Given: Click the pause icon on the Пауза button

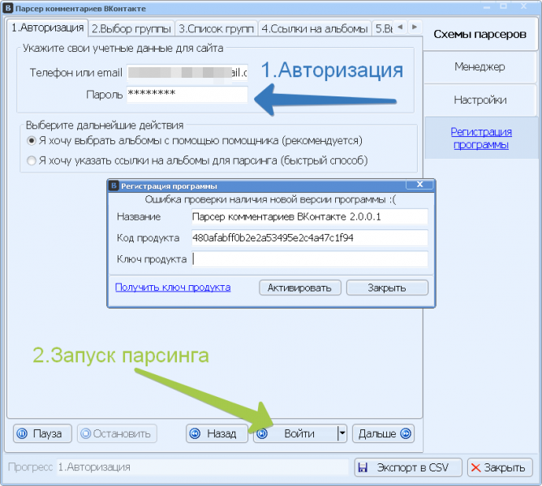Looking at the screenshot, I should coord(22,433).
